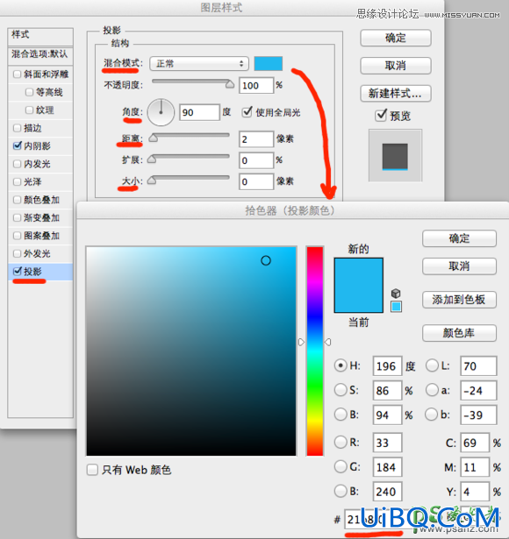Click the R field showing 33
The height and width of the screenshot is (539, 509).
pos(387,443)
